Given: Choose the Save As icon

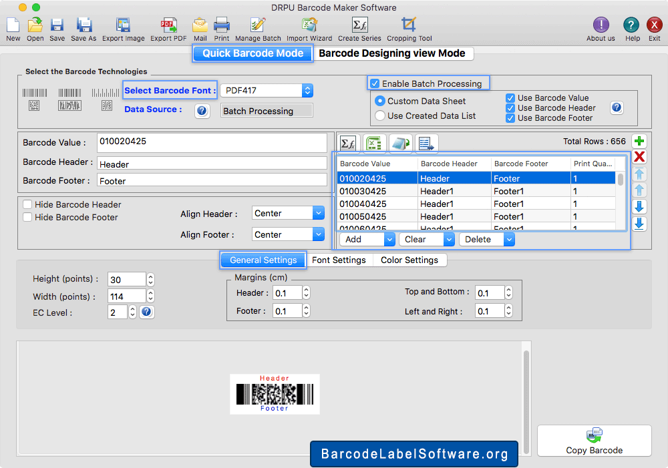Looking at the screenshot, I should pos(84,25).
